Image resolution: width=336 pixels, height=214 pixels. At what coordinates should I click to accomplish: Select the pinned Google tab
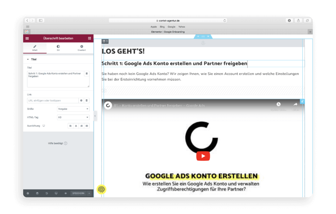26,32
